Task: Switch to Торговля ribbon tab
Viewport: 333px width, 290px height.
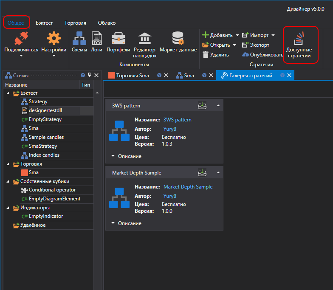Action: tap(75, 23)
